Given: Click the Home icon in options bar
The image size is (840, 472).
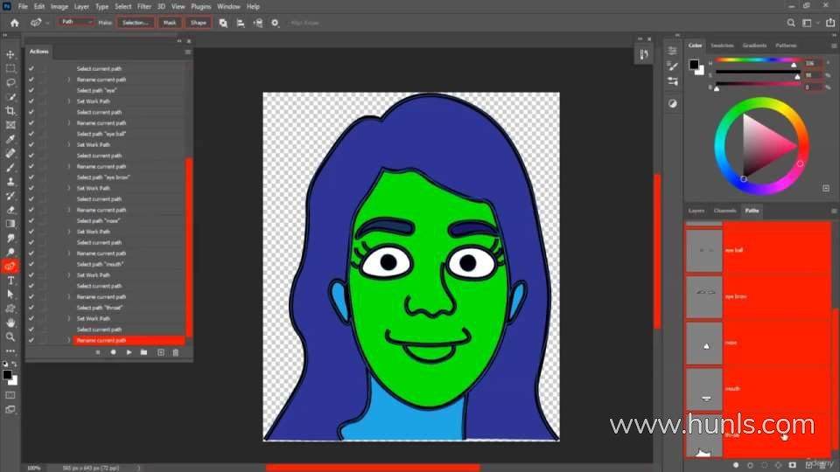Looking at the screenshot, I should [14, 22].
